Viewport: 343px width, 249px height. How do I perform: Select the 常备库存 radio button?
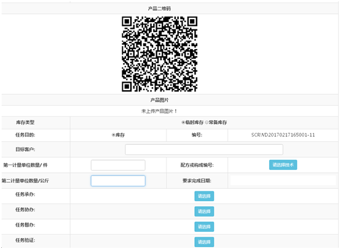207,123
